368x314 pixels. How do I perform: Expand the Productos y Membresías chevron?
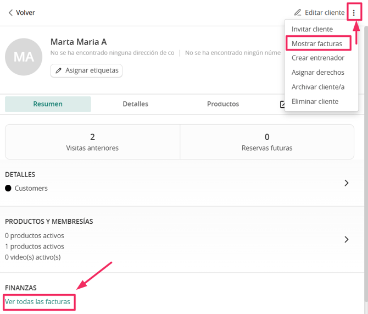(x=347, y=240)
